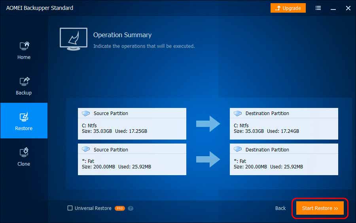Screen dimensions: 356x223
Task: Open the Clone section icon
Action: (x=24, y=153)
